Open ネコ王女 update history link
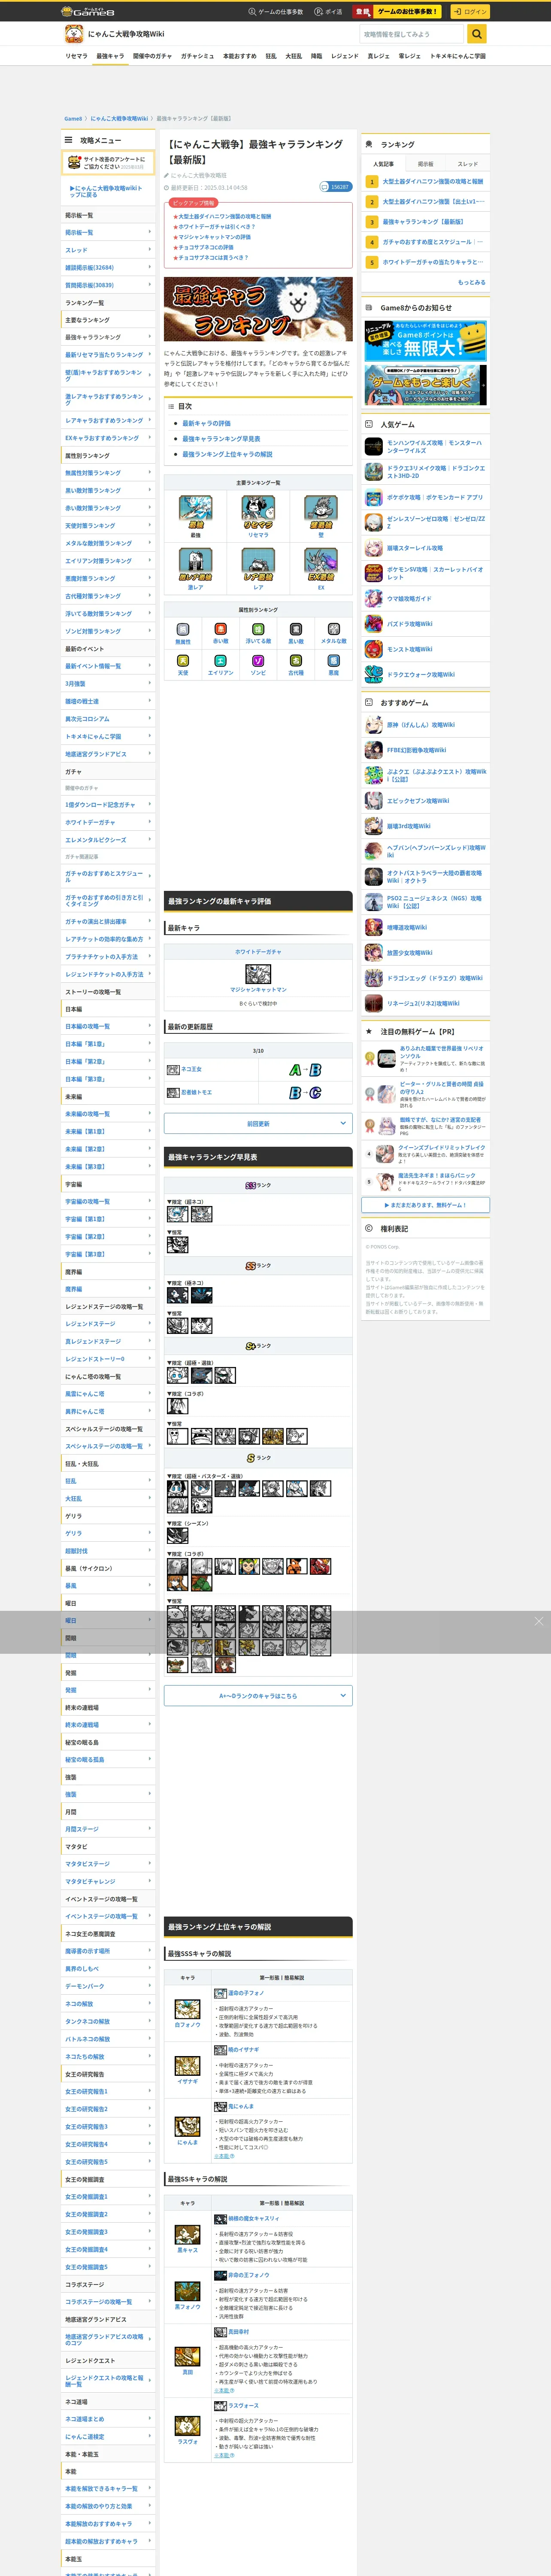551x2576 pixels. [191, 1069]
